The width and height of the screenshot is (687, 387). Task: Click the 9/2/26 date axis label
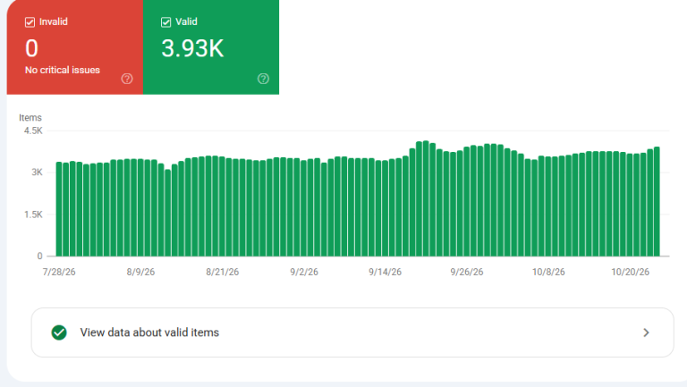pyautogui.click(x=304, y=272)
